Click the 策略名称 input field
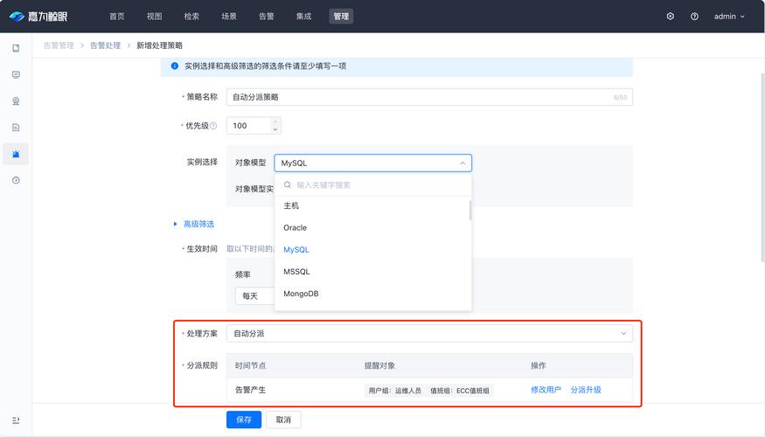This screenshot has width=765, height=437. point(429,97)
